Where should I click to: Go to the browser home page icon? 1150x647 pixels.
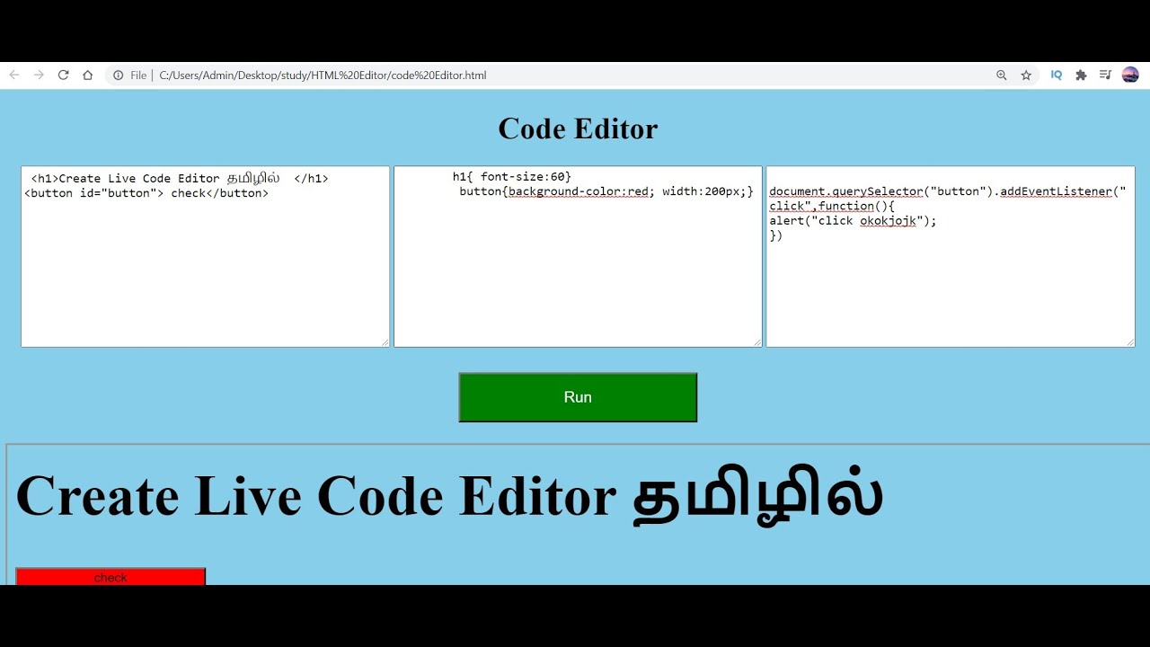(87, 75)
